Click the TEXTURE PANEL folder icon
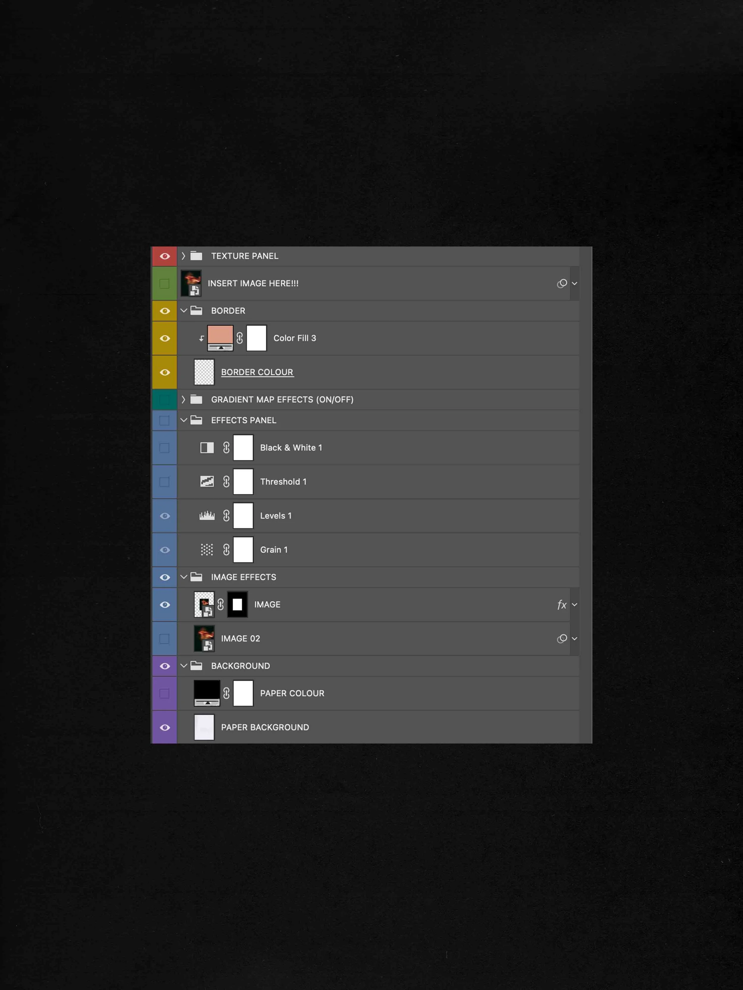The height and width of the screenshot is (990, 743). 196,256
